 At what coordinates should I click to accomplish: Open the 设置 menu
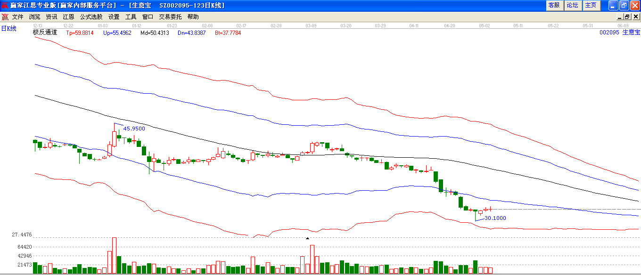pyautogui.click(x=114, y=17)
